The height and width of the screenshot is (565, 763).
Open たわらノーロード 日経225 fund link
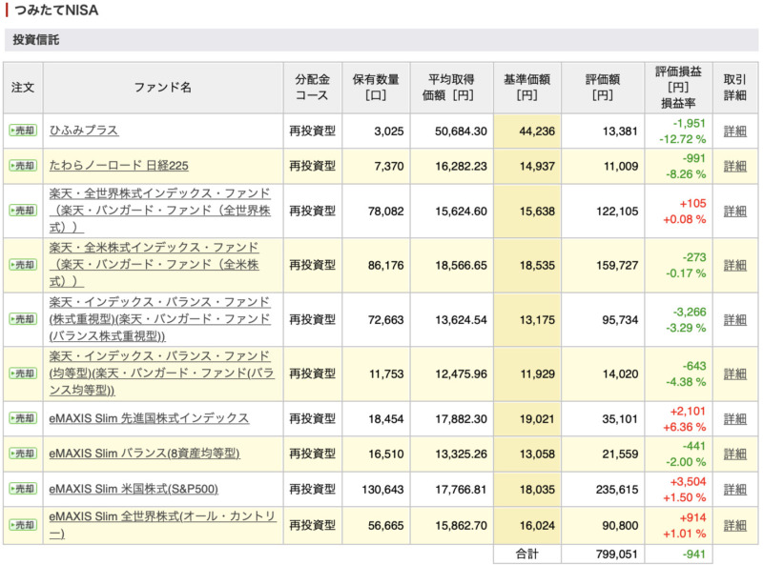(x=118, y=166)
